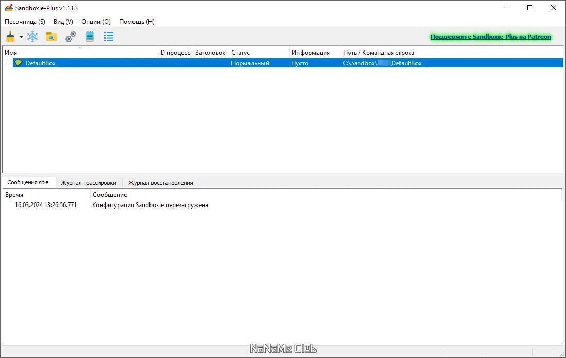Click the Нормальный status cell
Viewport: 566px width, 358px height.
[x=250, y=63]
